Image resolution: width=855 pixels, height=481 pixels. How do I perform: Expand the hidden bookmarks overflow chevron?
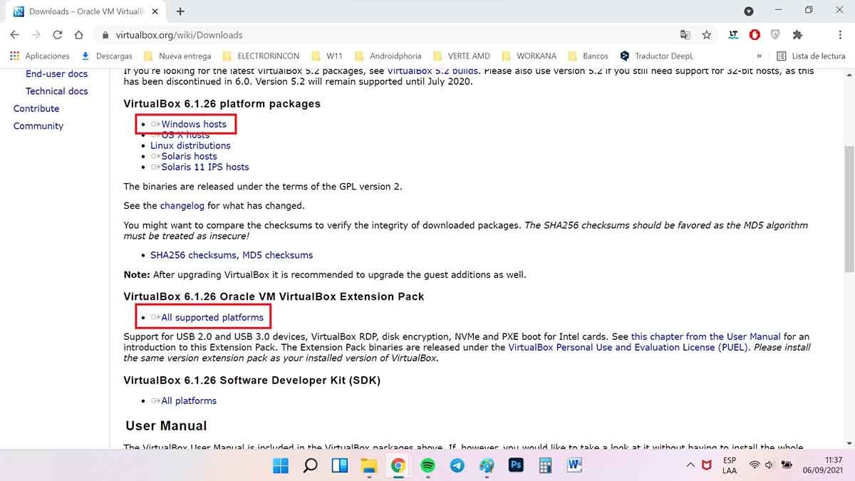click(759, 56)
